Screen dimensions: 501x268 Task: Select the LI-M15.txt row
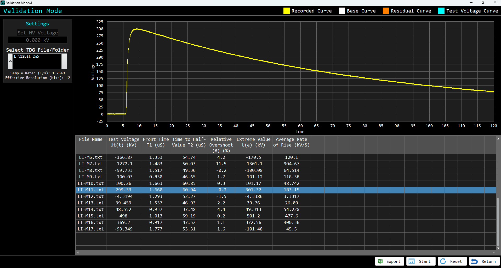[x=286, y=216]
